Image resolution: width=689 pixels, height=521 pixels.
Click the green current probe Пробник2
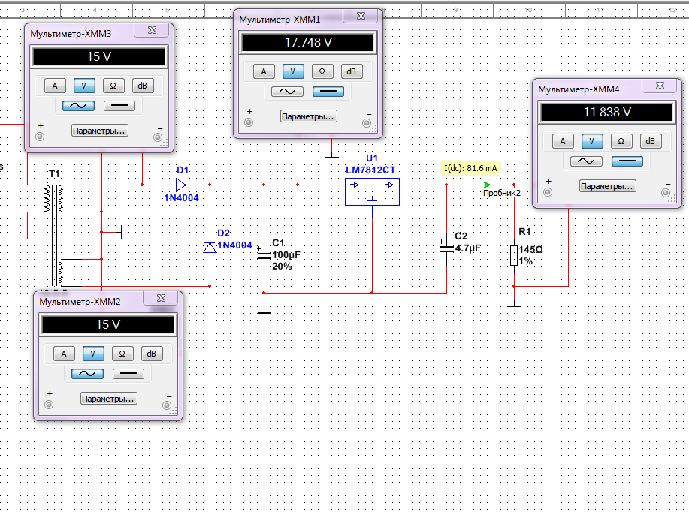pyautogui.click(x=488, y=185)
